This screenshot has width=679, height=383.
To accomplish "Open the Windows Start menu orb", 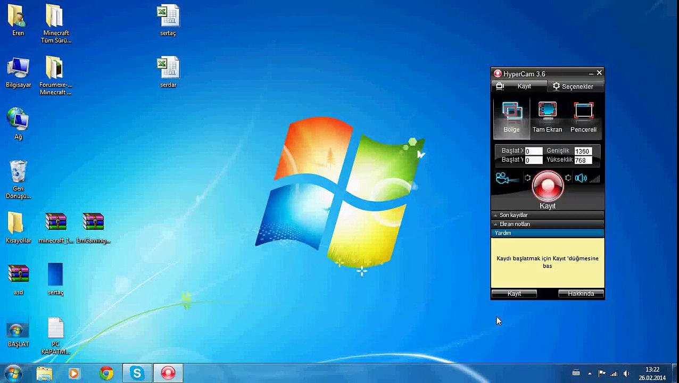I will coord(12,373).
